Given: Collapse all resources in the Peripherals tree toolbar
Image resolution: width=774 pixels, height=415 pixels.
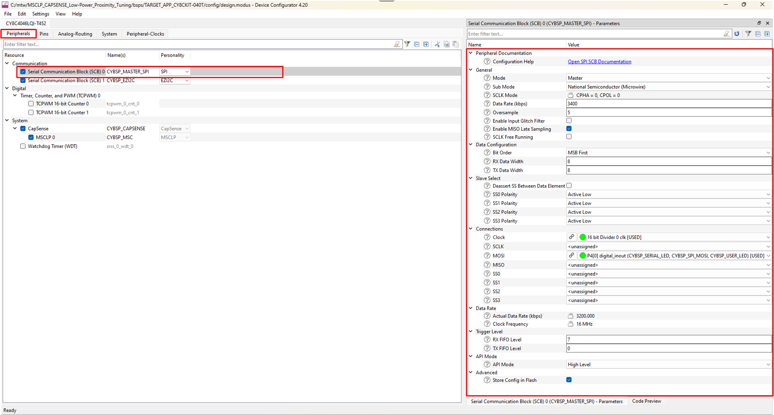Looking at the screenshot, I should pos(417,44).
